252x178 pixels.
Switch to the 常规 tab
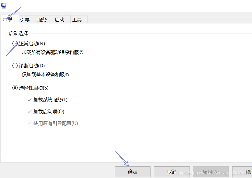9,19
